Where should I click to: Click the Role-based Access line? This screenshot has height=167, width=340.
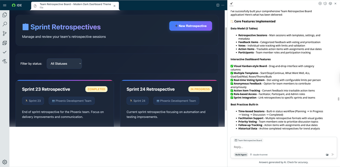coord(268,94)
